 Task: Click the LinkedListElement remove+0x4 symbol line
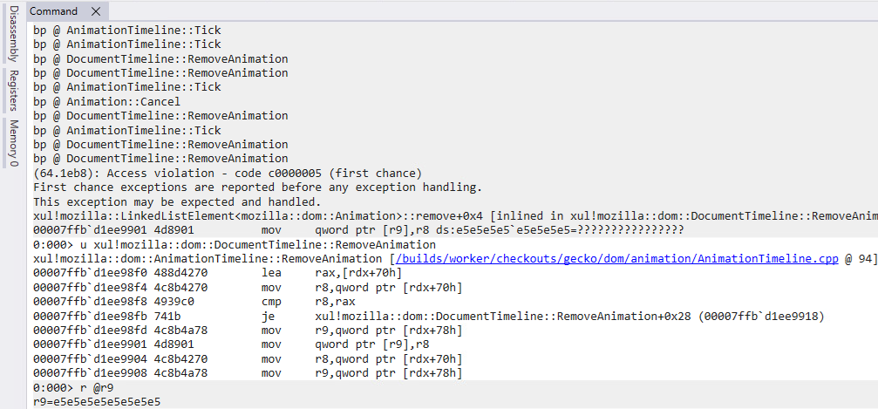coord(455,216)
